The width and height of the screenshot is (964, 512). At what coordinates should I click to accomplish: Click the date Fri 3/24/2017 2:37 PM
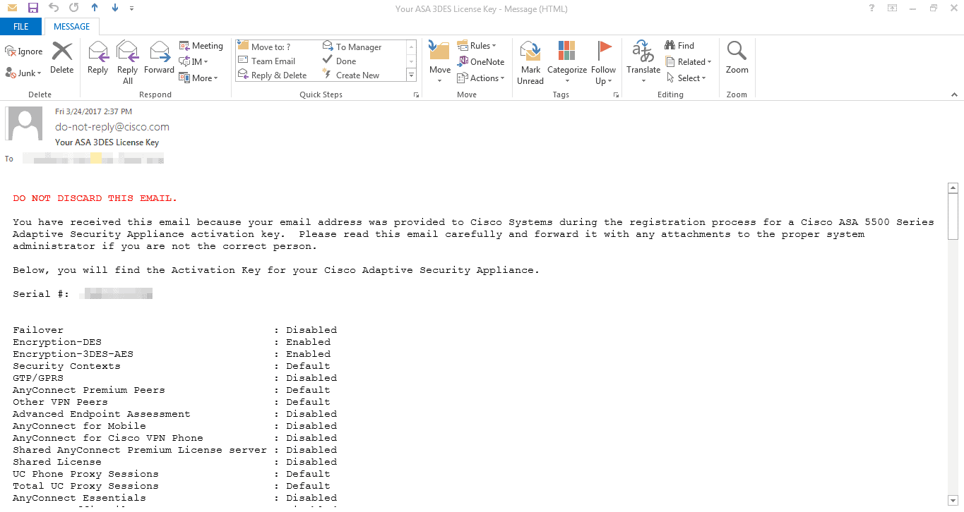[x=93, y=111]
